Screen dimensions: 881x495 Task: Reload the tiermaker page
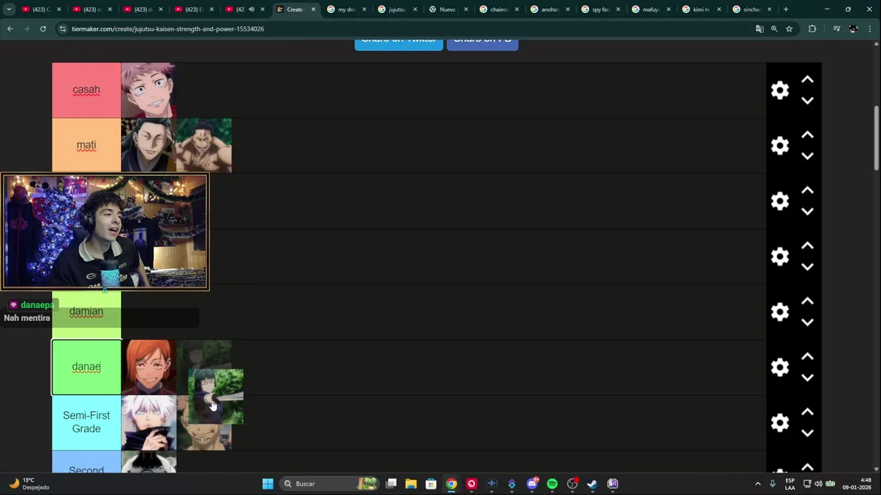click(x=43, y=29)
